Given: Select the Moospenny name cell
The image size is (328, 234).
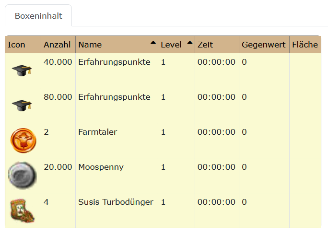Looking at the screenshot, I should pyautogui.click(x=101, y=167).
